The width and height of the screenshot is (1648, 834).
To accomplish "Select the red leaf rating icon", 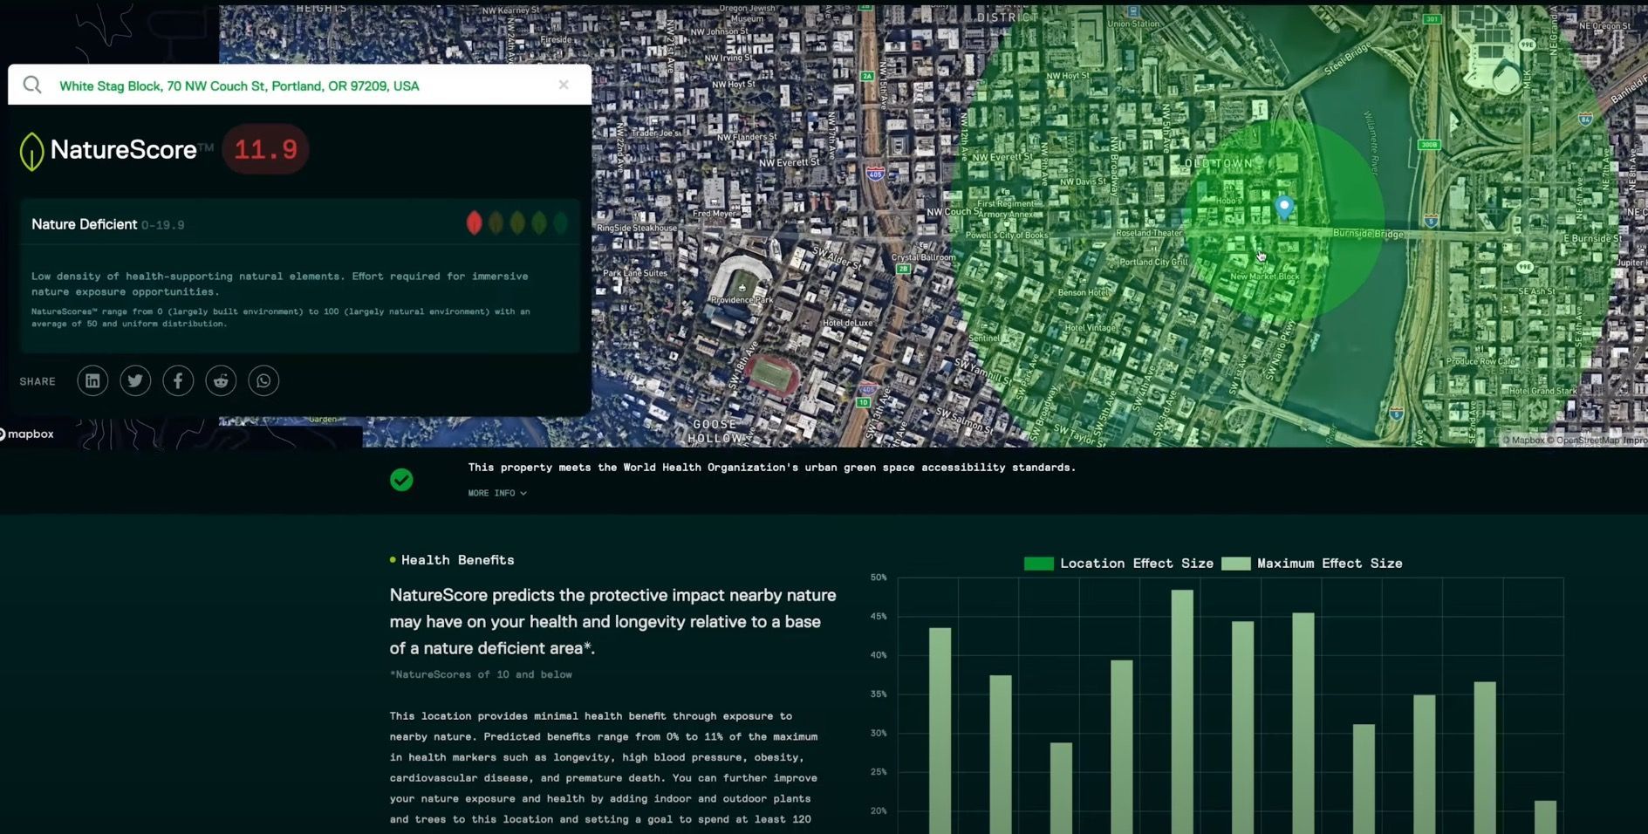I will pyautogui.click(x=474, y=223).
